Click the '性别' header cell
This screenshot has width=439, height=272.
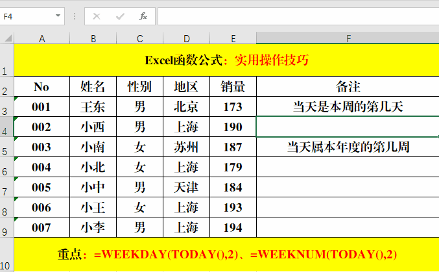click(x=139, y=86)
